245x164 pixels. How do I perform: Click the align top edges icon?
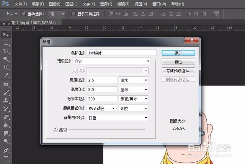click(x=111, y=14)
